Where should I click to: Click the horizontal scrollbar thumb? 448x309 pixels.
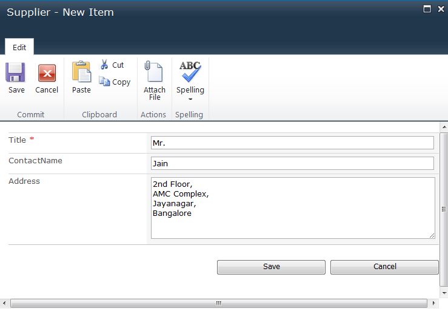click(x=219, y=303)
